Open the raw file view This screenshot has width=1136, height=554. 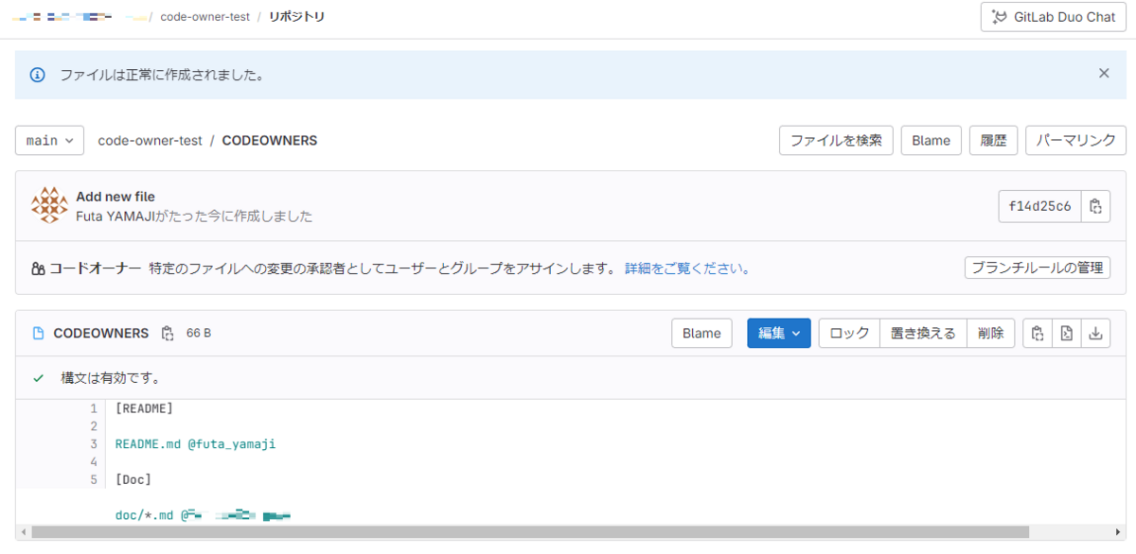coord(1064,333)
